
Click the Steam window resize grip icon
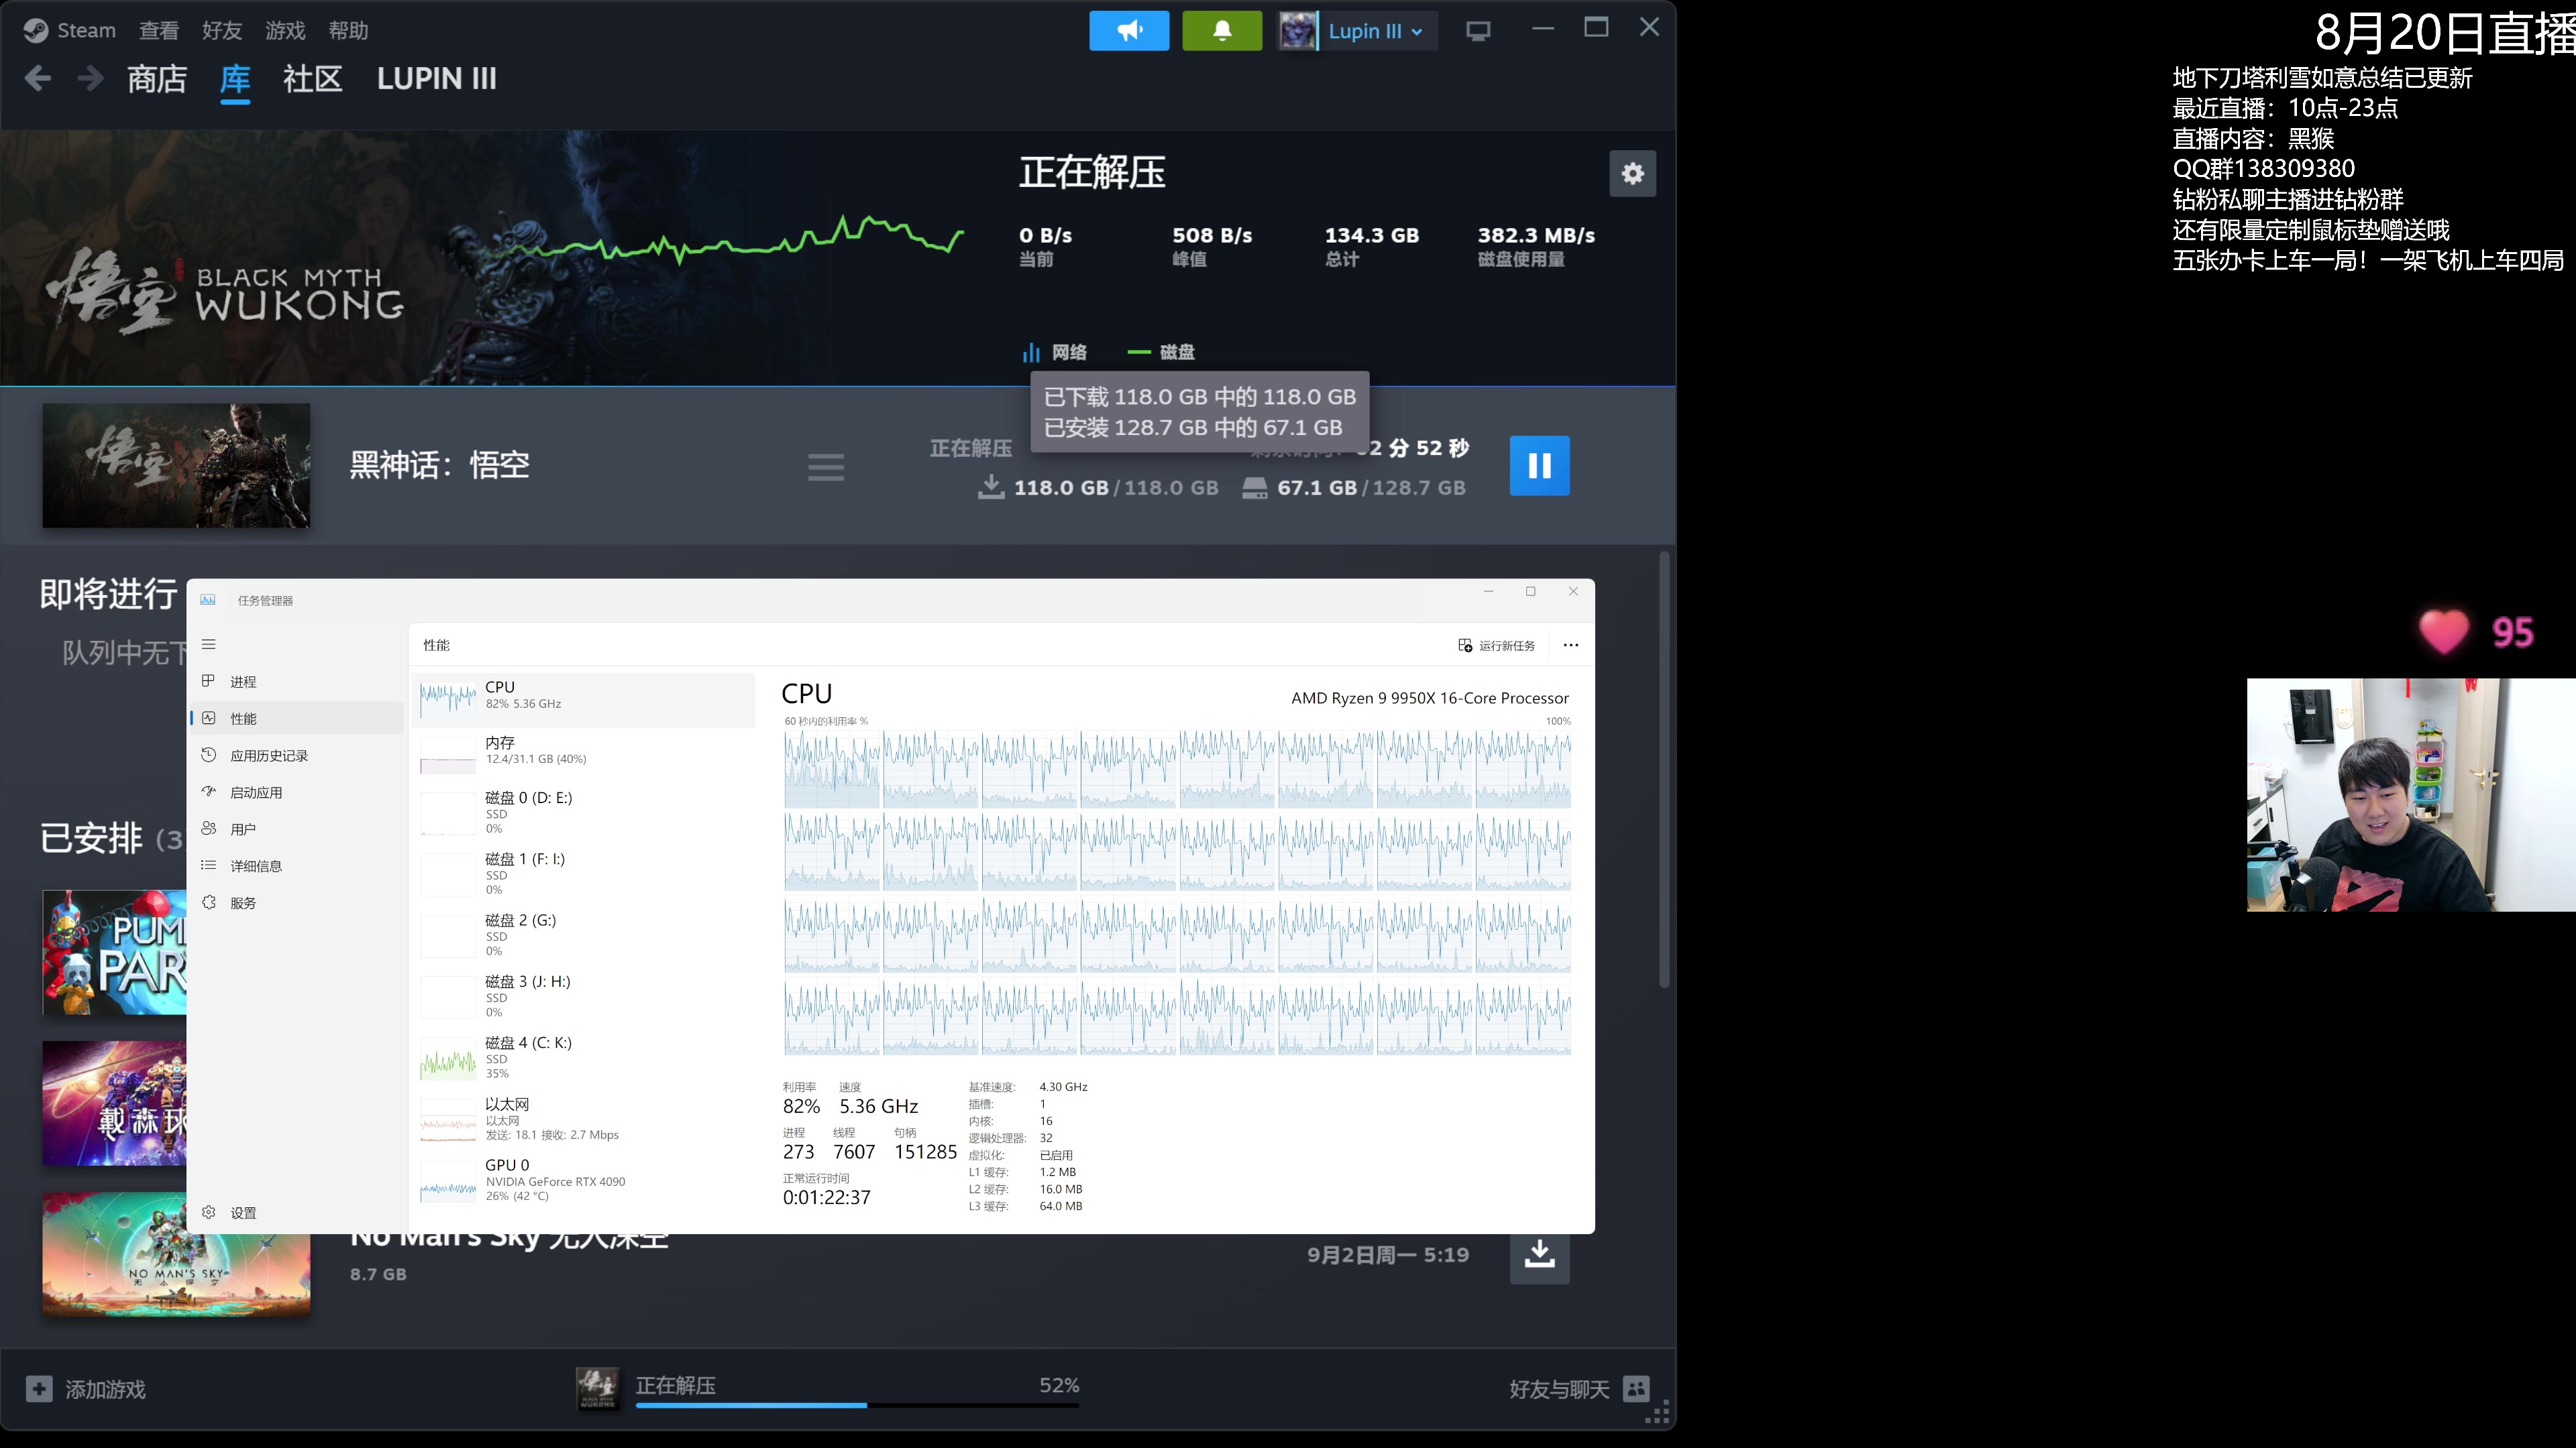click(1657, 1413)
